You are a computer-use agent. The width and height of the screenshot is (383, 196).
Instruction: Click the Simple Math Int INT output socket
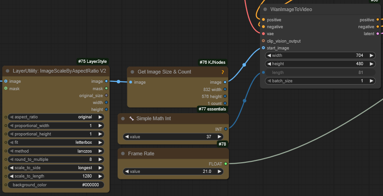point(226,129)
